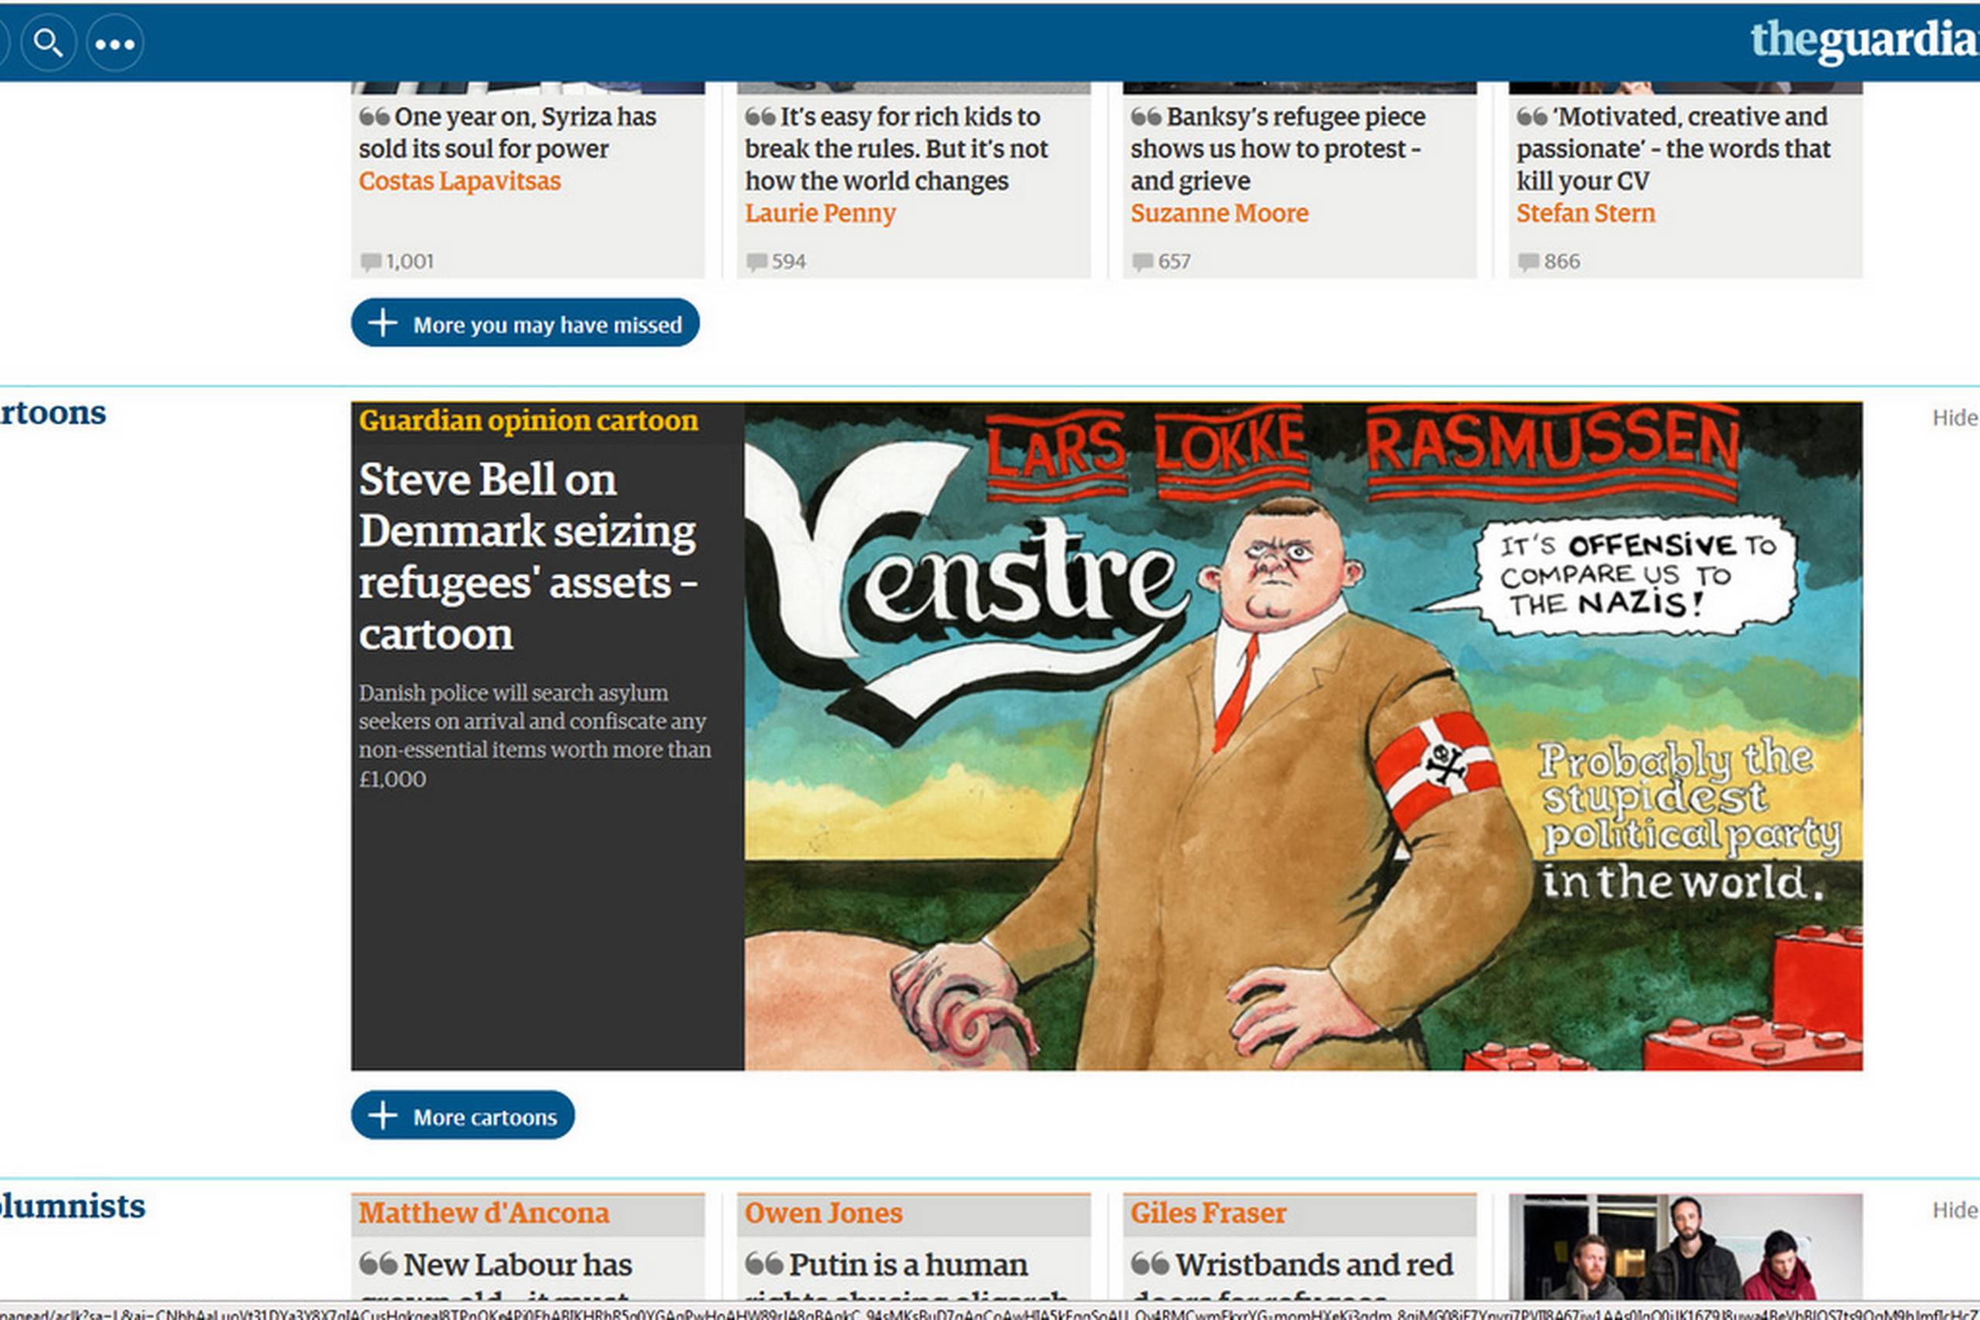Click the comment icon showing 657

[1142, 262]
